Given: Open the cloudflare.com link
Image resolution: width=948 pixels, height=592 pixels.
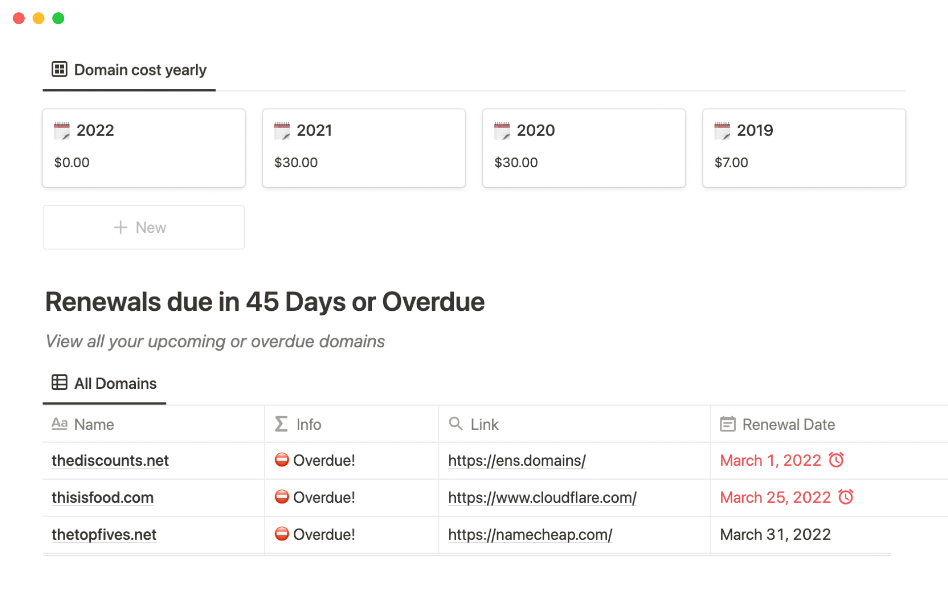Looking at the screenshot, I should (542, 497).
